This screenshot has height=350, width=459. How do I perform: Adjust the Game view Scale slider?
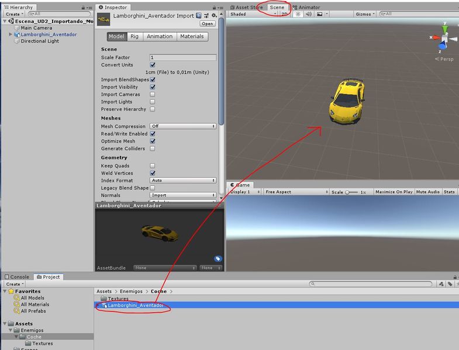[351, 192]
